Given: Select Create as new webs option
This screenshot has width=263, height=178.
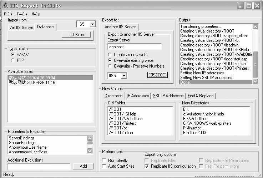Looking at the screenshot, I should [110, 55].
